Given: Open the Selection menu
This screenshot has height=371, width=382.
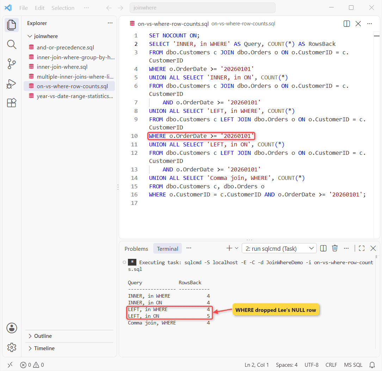Looking at the screenshot, I should tap(63, 8).
